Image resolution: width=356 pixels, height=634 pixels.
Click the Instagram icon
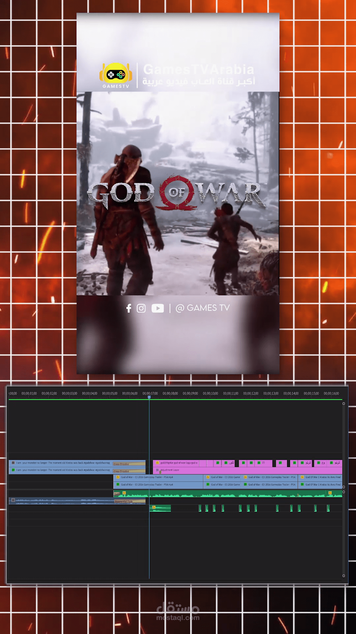click(141, 308)
